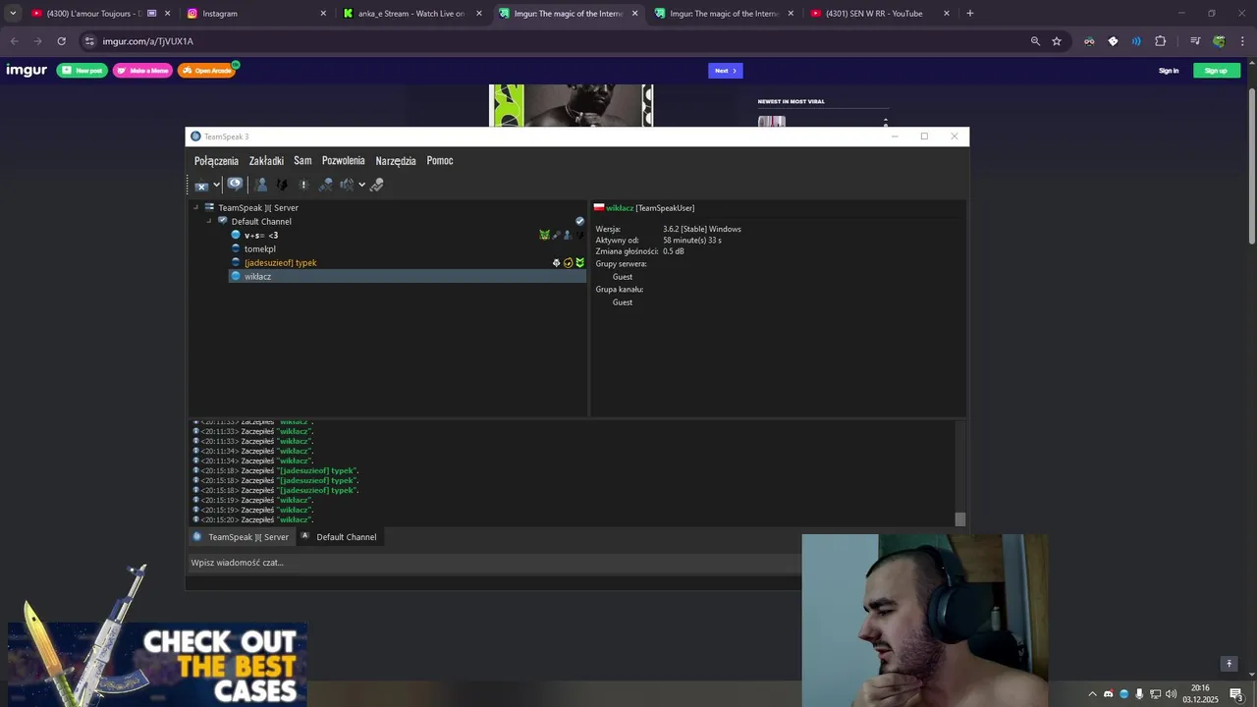Click the last '[jadesuzieof] typek' link in the chat log
The image size is (1257, 707).
click(316, 490)
